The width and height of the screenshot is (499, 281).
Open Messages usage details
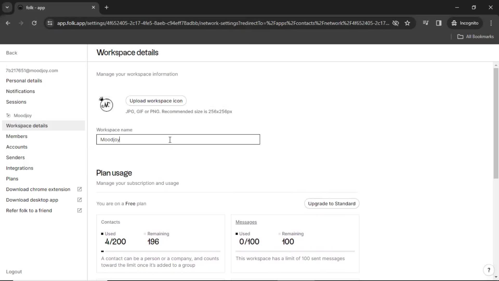point(246,222)
